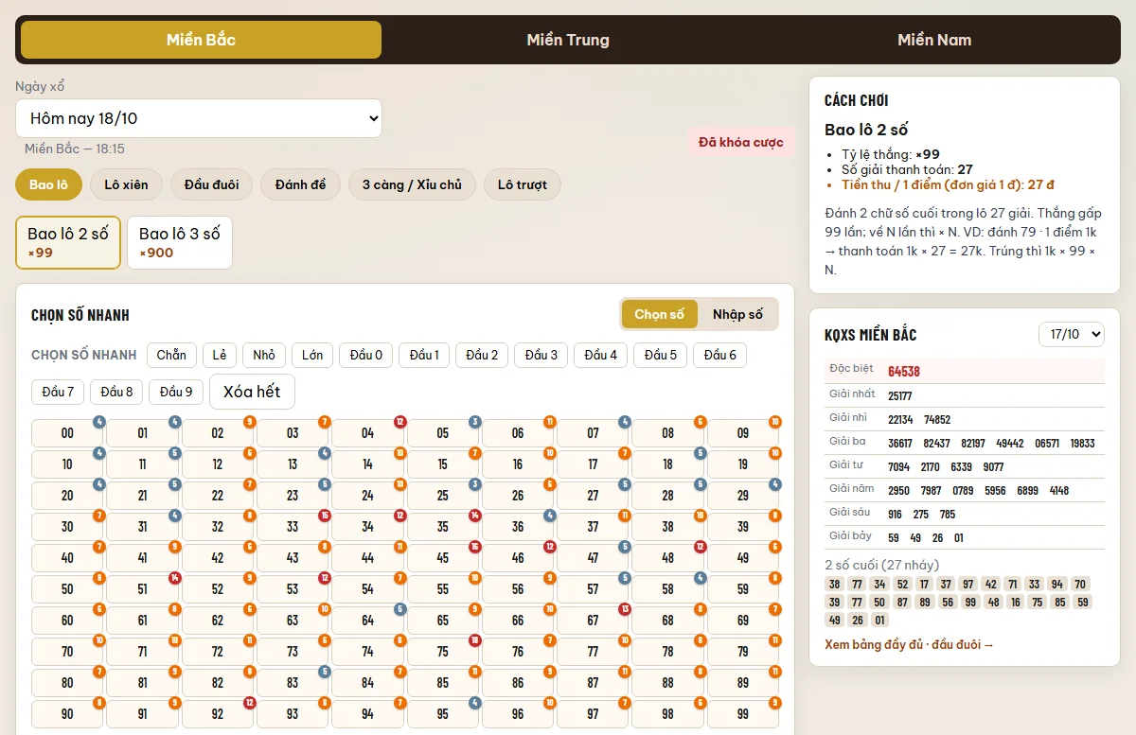Select the Đánh đề bet type
The height and width of the screenshot is (735, 1136).
click(x=300, y=184)
